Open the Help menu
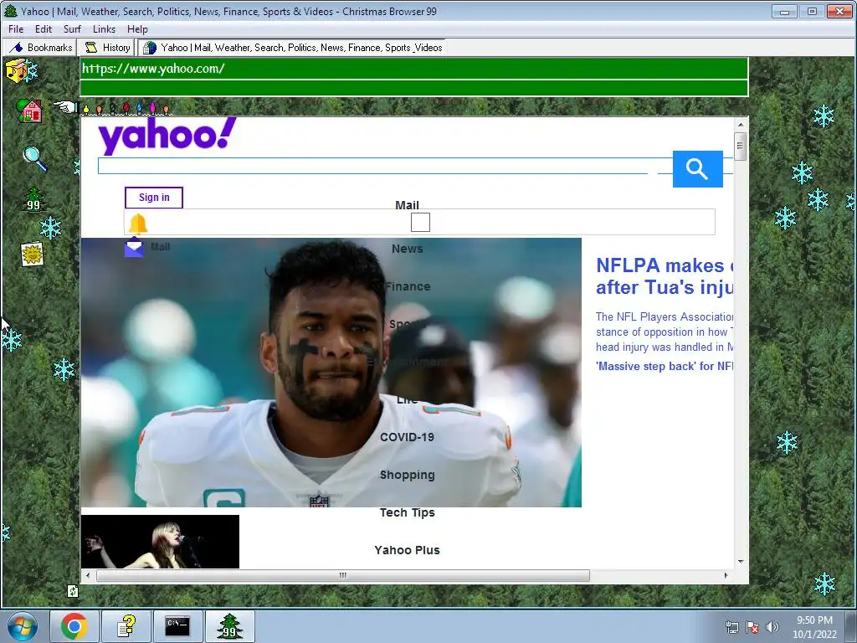Screen dimensions: 857x643 click(137, 29)
